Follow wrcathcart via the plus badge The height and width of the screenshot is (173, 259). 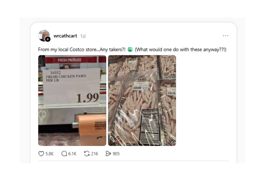point(48,39)
